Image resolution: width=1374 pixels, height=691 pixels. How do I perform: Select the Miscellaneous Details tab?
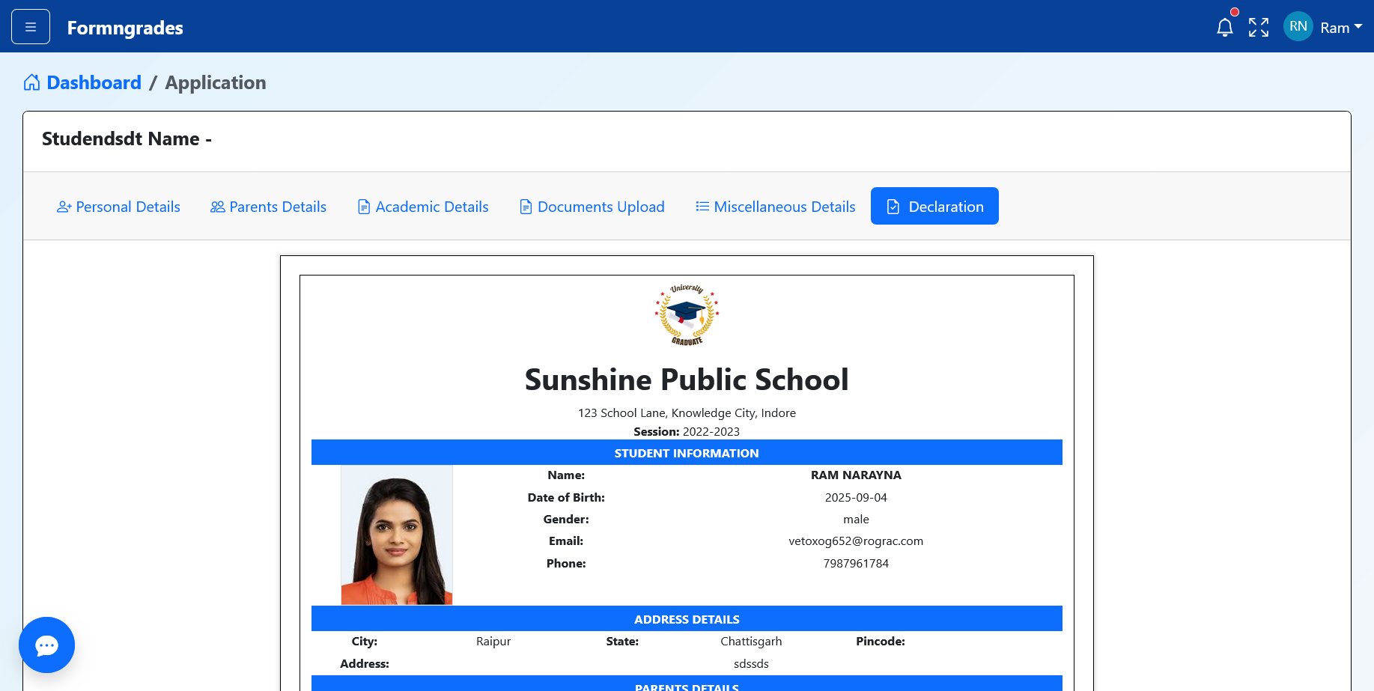tap(785, 207)
